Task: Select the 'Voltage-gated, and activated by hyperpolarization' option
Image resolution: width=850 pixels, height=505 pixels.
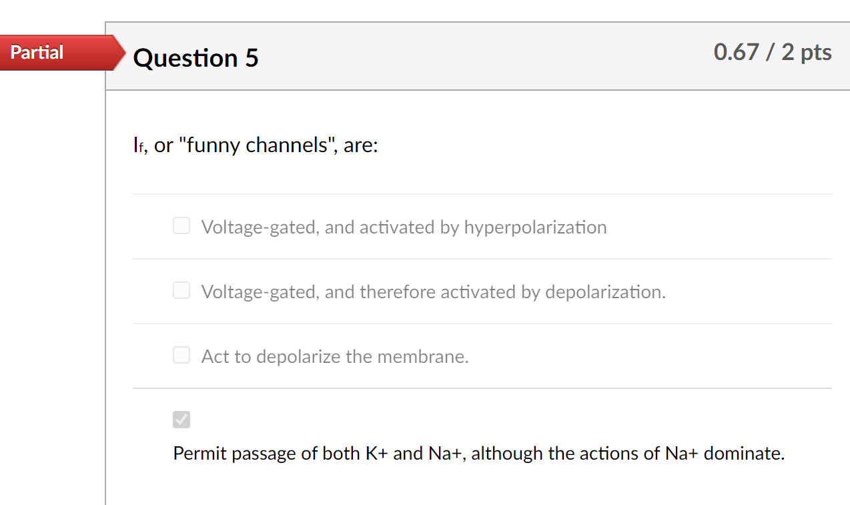Action: [x=404, y=227]
